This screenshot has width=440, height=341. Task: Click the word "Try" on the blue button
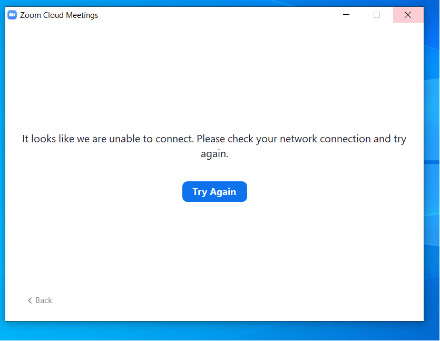200,192
